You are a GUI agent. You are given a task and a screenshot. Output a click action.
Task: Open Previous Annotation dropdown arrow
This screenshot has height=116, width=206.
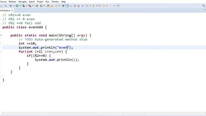tap(97, 6)
